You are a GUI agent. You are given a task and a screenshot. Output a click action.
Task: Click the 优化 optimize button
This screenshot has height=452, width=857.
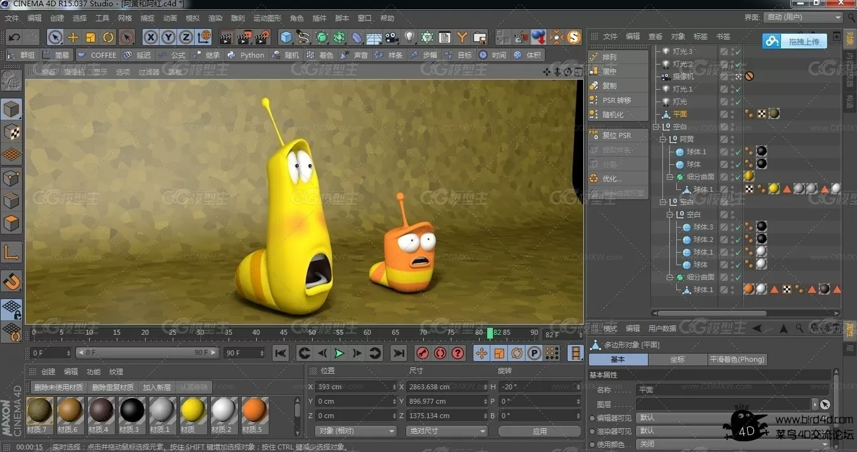tap(618, 179)
